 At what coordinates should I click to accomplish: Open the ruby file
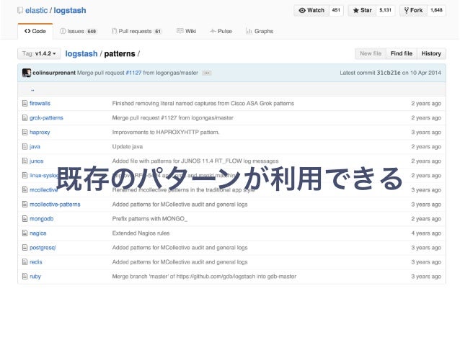pyautogui.click(x=35, y=277)
